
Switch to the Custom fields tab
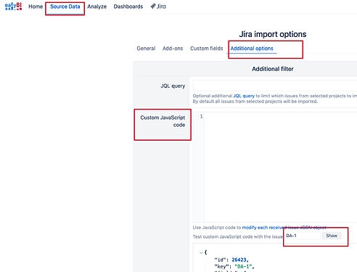pos(207,49)
